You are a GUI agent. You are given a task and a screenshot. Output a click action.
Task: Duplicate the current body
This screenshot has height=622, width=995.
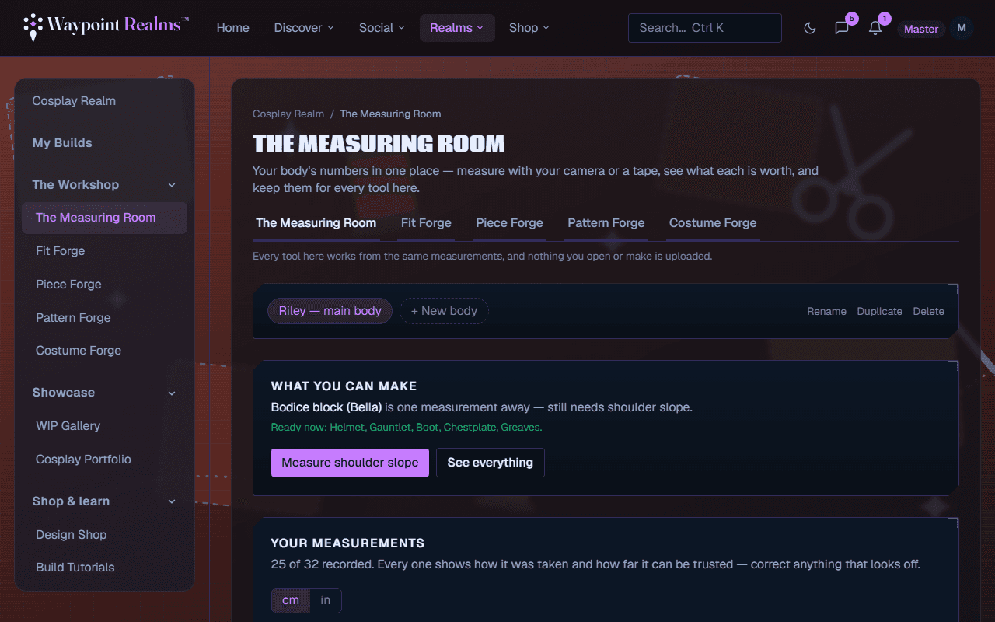tap(880, 311)
